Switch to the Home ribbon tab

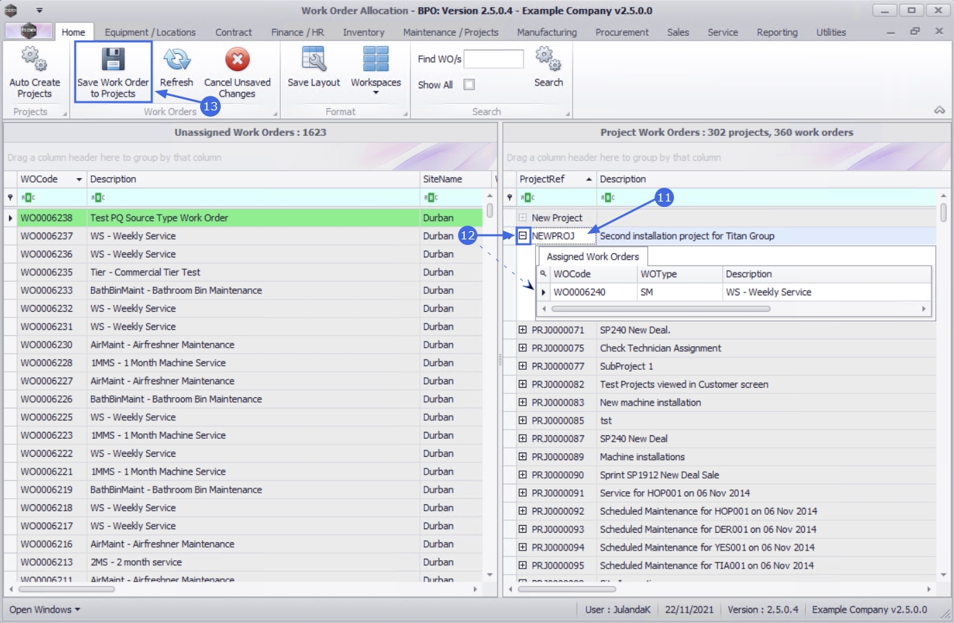tap(73, 32)
